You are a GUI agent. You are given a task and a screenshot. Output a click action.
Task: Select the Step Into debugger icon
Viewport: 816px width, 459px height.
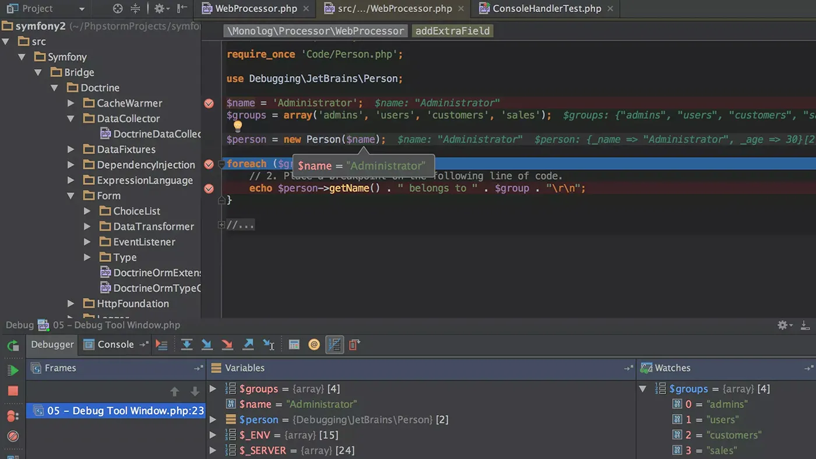tap(207, 344)
